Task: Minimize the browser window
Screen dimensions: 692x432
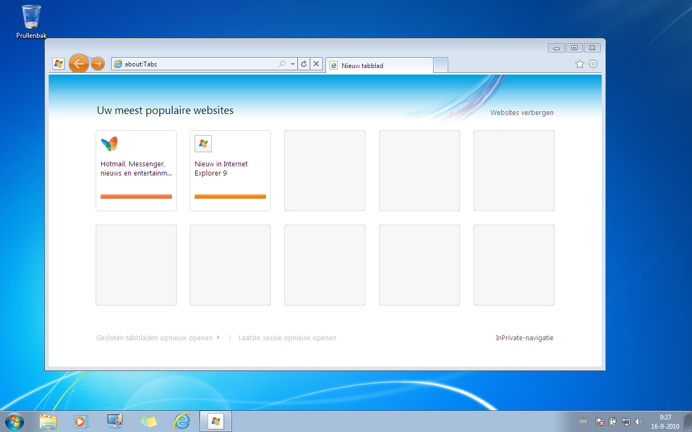Action: click(x=556, y=48)
